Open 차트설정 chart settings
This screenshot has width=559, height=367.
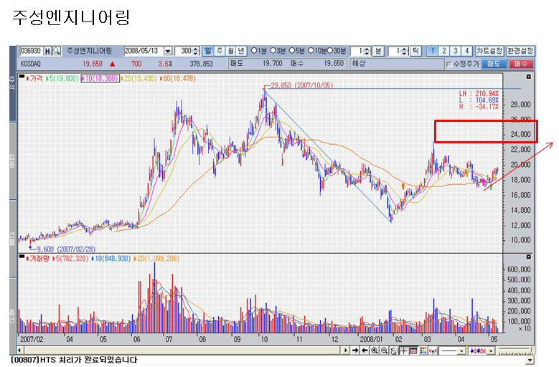[x=489, y=51]
